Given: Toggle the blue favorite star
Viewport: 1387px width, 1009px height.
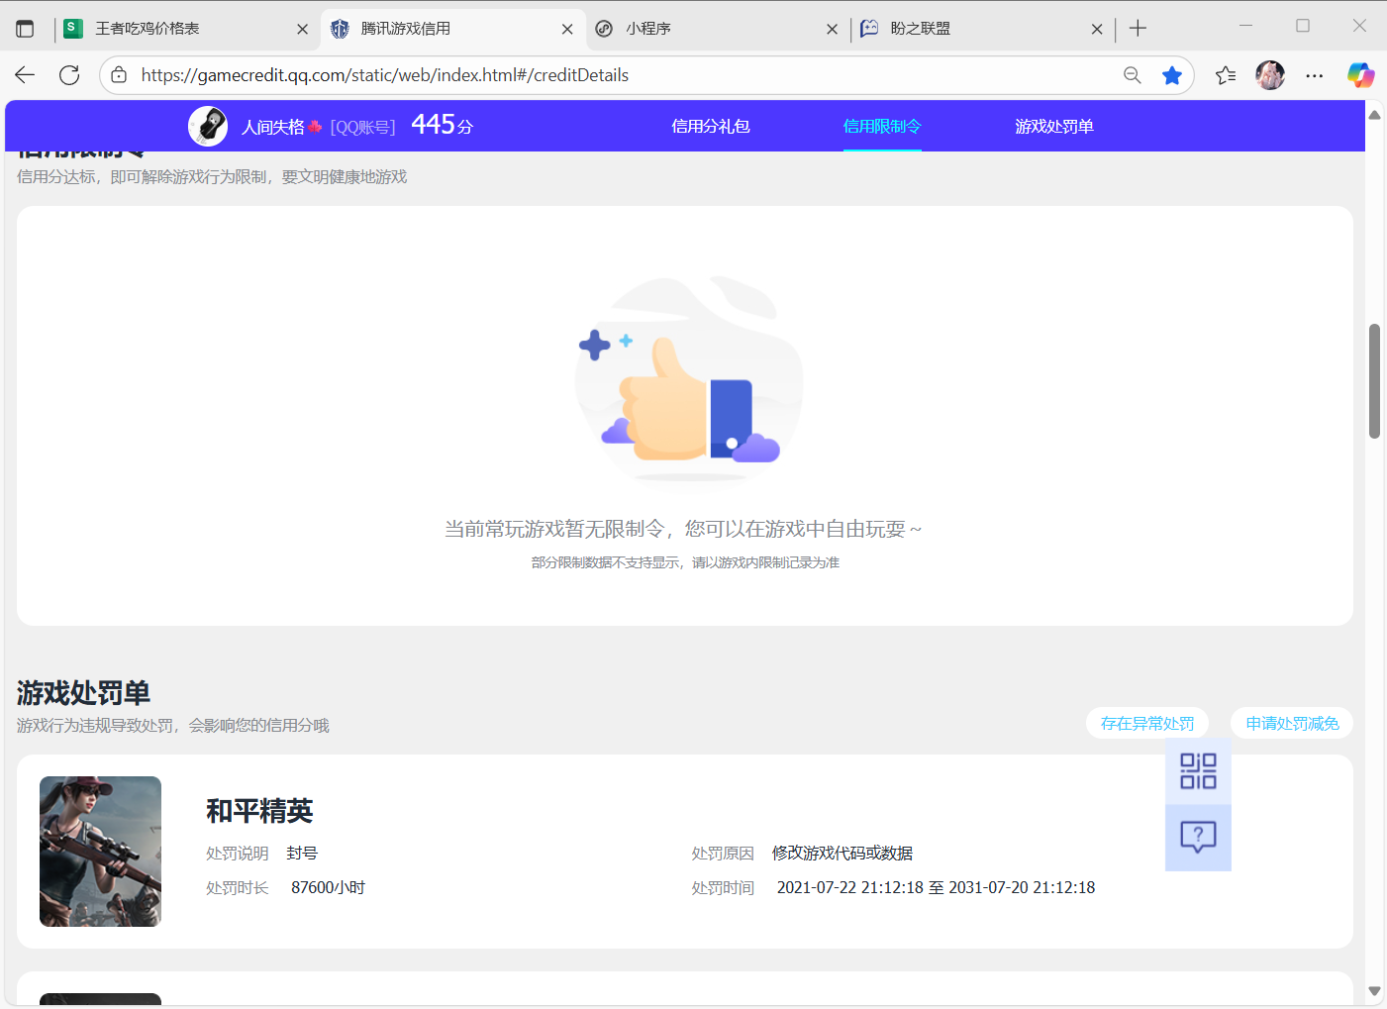Looking at the screenshot, I should 1172,75.
